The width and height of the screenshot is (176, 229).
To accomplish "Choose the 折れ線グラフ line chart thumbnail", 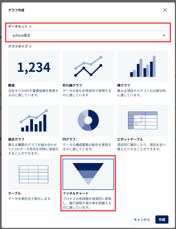I will pos(88,66).
